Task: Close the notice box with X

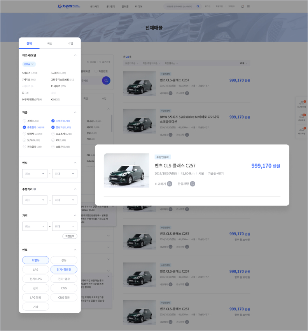Action: [108, 276]
